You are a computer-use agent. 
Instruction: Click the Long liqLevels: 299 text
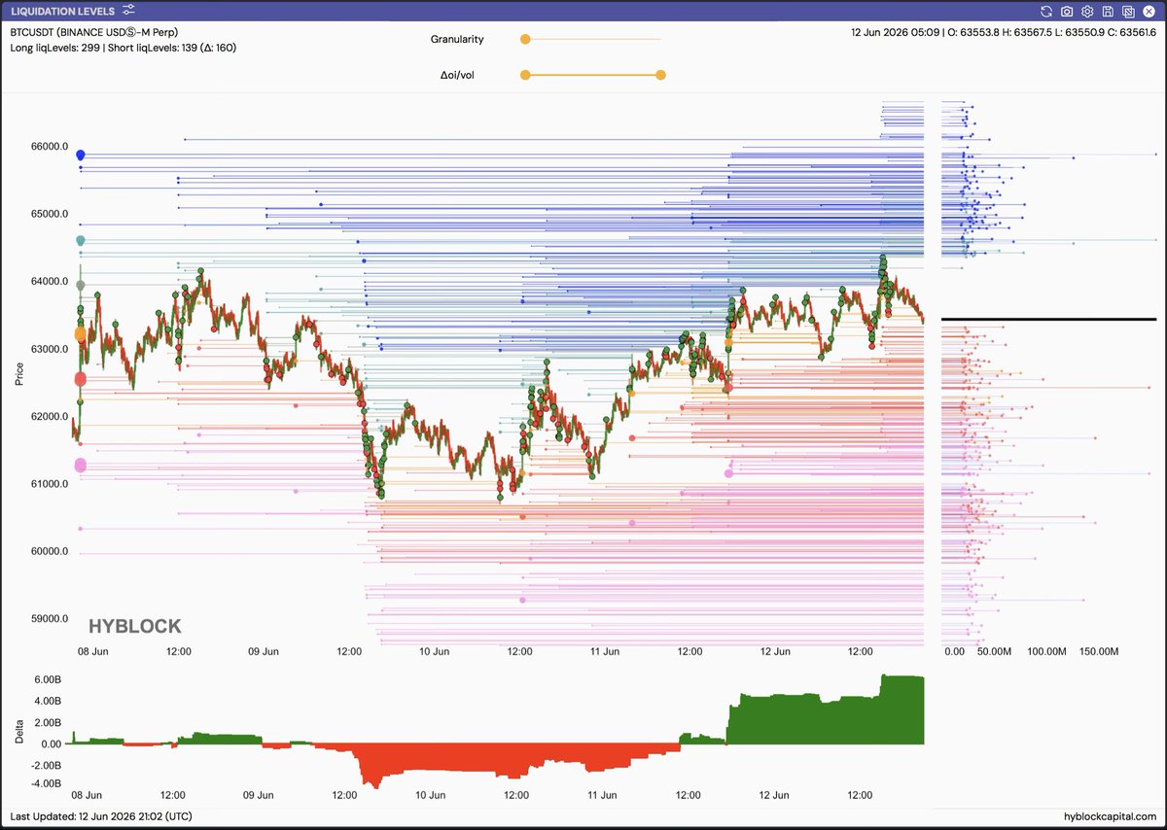[55, 47]
